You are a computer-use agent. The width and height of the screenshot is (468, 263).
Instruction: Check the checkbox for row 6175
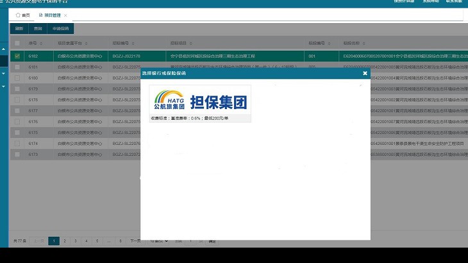pyautogui.click(x=17, y=133)
